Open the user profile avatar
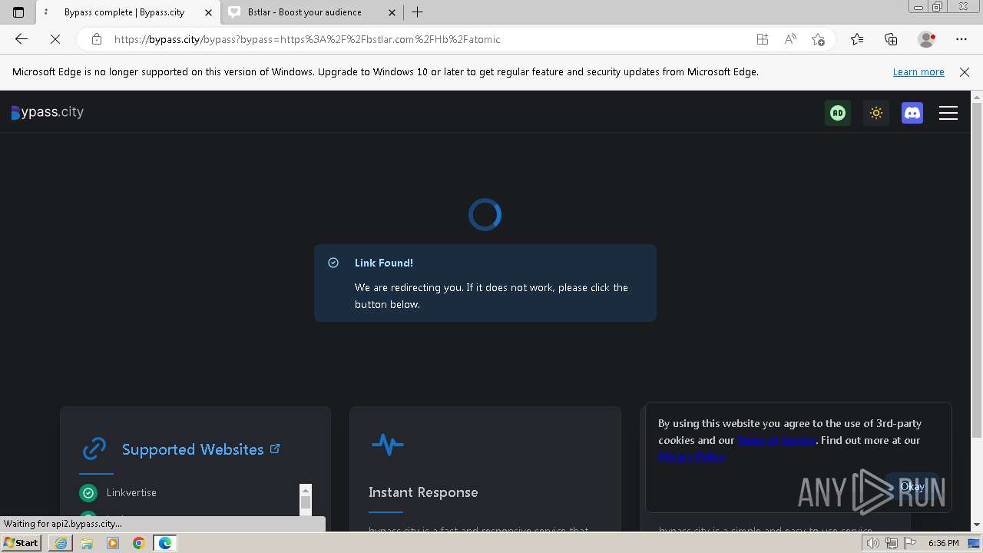The height and width of the screenshot is (553, 983). coord(926,39)
